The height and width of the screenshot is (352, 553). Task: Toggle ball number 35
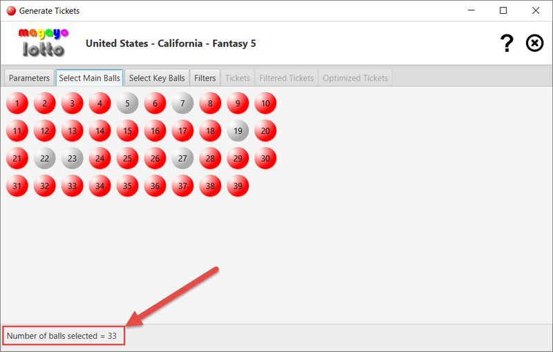coord(127,186)
